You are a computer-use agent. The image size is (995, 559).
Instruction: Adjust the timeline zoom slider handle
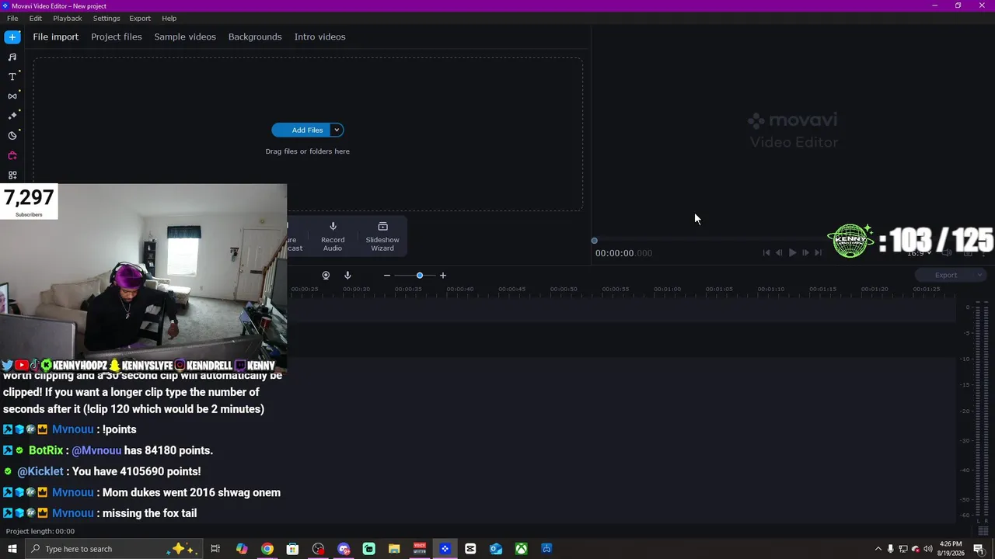pos(420,276)
